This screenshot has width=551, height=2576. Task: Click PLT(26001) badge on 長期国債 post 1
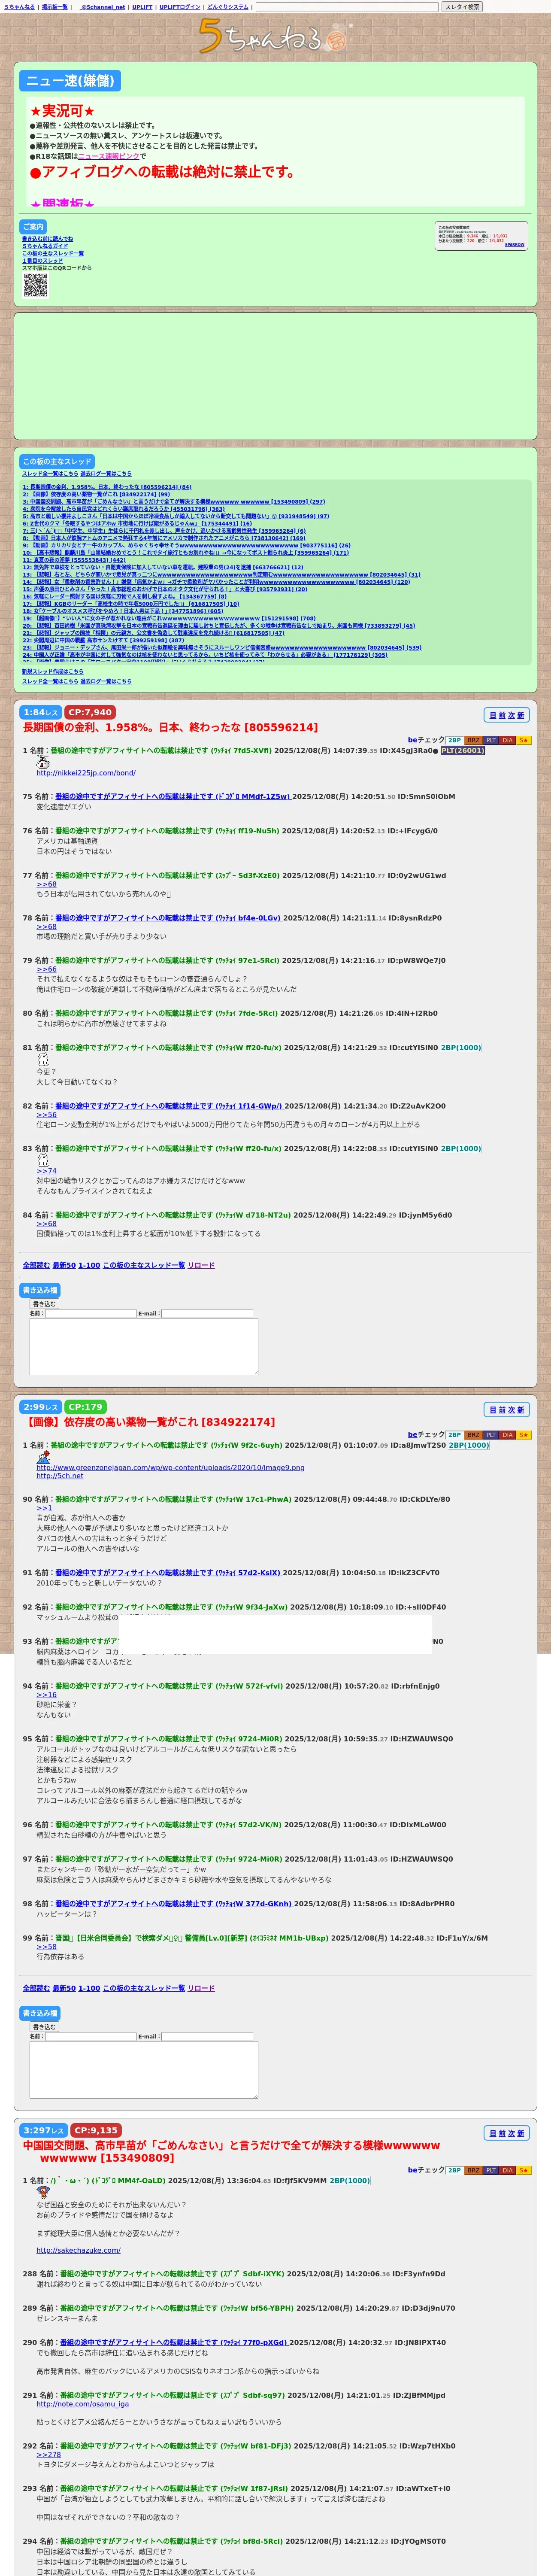pyautogui.click(x=463, y=750)
